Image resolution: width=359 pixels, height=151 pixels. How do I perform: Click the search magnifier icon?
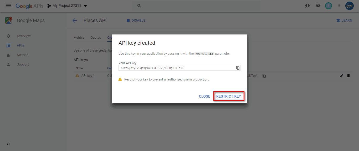tap(139, 6)
